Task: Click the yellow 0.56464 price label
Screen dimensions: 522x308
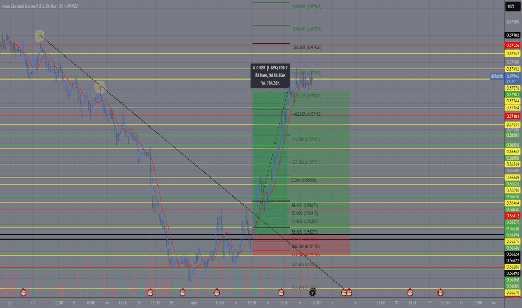Action: click(x=512, y=203)
